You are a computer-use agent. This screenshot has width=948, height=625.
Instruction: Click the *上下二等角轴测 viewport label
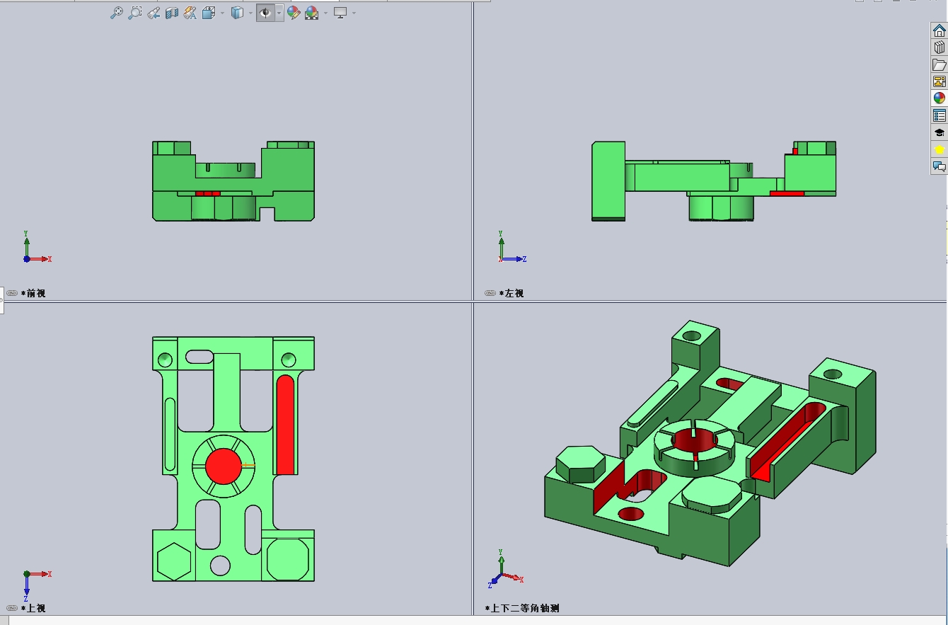pos(522,608)
